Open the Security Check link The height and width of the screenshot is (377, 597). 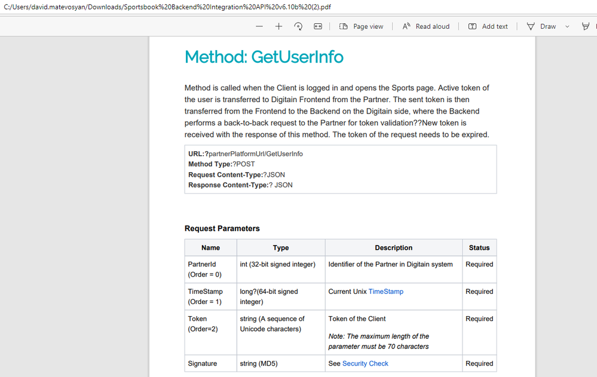[365, 364]
